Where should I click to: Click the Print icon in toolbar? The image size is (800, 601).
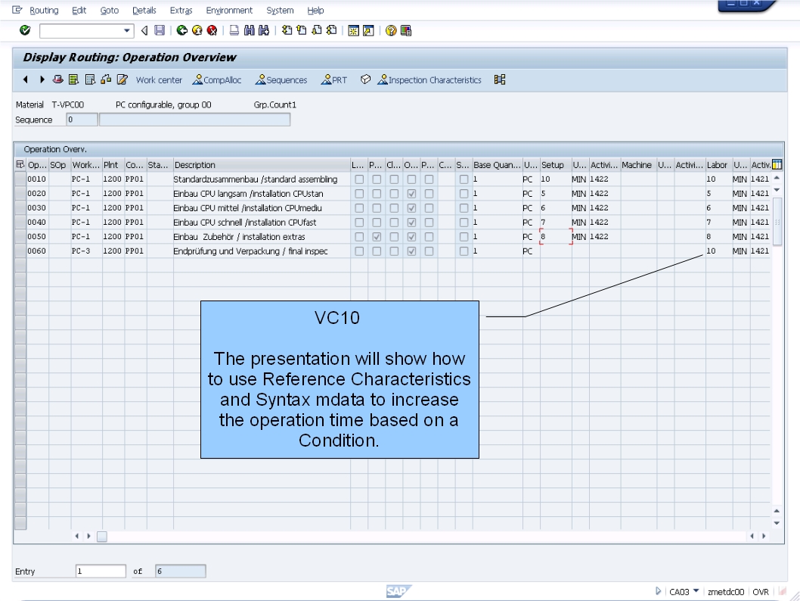(x=234, y=30)
